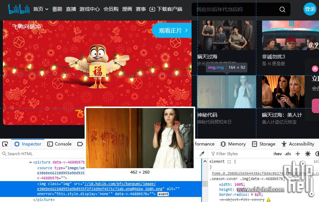Screen dimensions: 319x202
Task: Open 直播 page
Action: pos(71,9)
